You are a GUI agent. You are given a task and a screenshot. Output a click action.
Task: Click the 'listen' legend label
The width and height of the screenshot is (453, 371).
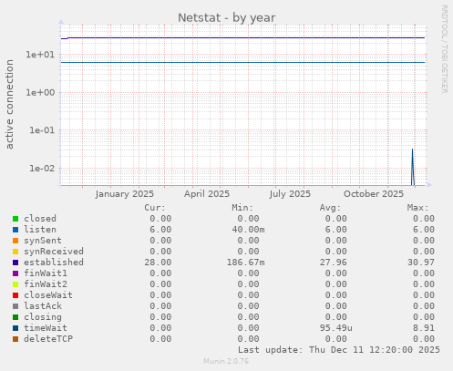pyautogui.click(x=40, y=230)
